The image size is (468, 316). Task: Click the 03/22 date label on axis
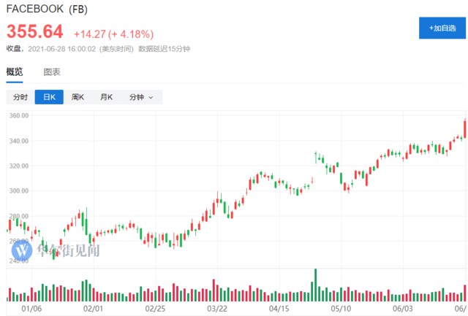tap(218, 309)
